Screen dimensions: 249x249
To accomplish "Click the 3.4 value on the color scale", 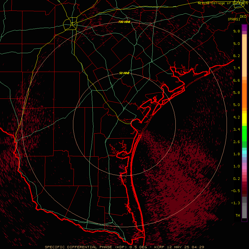I will coord(237,129).
